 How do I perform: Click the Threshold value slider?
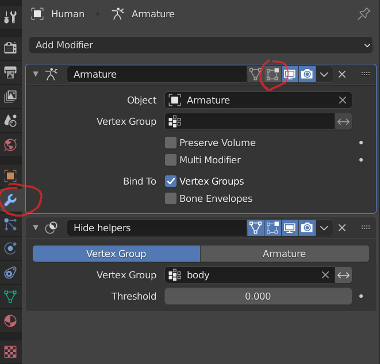click(258, 296)
